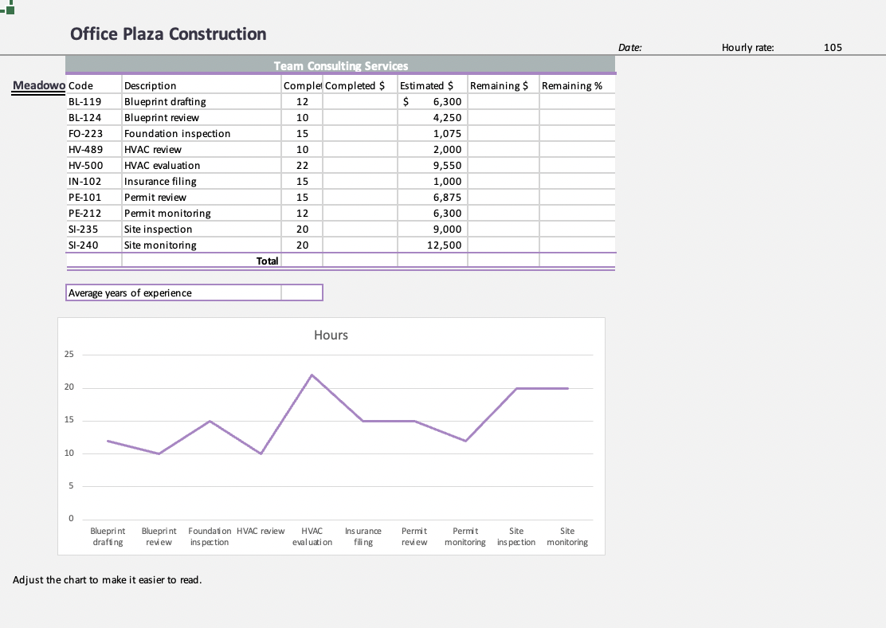This screenshot has width=886, height=628.
Task: Click the empty value cell beside Average years of experience
Action: click(302, 292)
